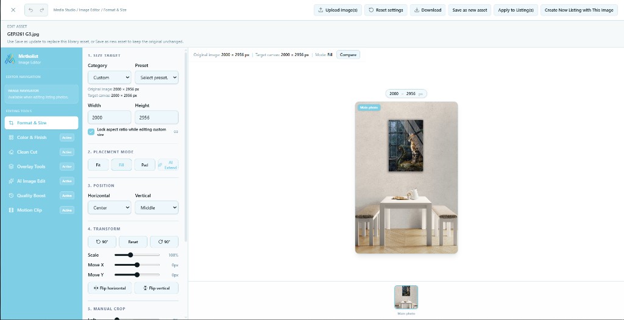This screenshot has height=320, width=624.
Task: Click the Active badge beside Overlay Tools
Action: pyautogui.click(x=67, y=167)
